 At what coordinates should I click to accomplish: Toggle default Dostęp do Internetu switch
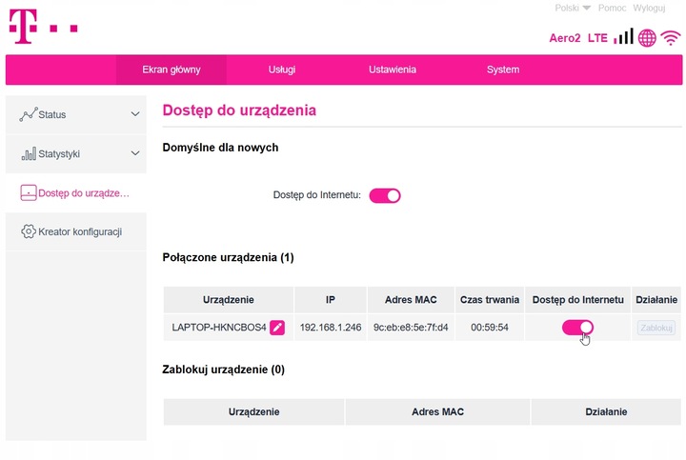(385, 195)
